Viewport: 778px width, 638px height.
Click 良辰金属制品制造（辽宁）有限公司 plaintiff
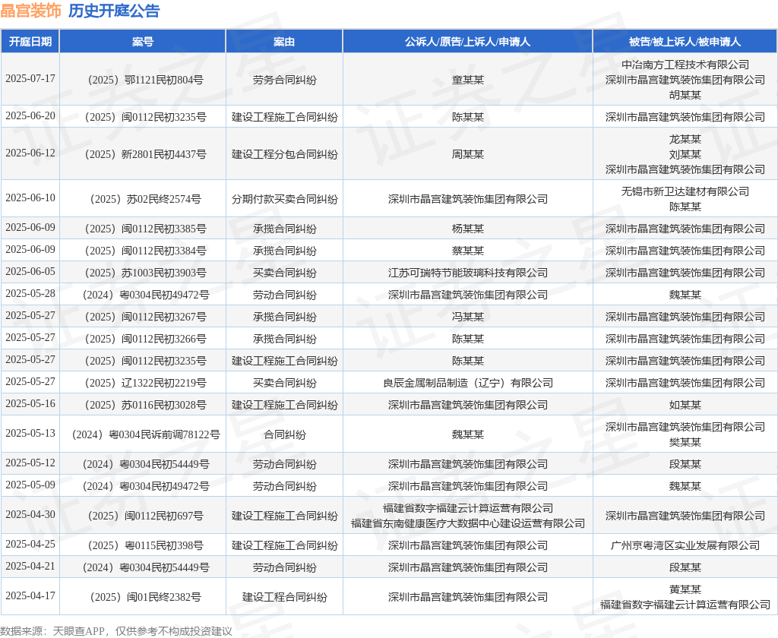467,383
